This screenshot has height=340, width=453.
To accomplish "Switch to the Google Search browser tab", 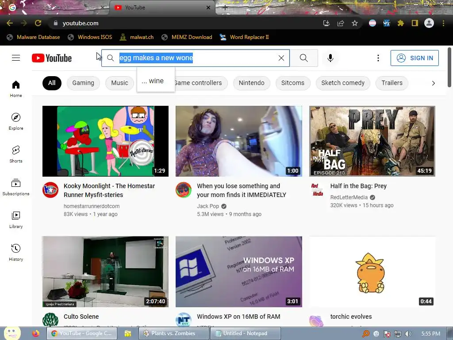I will click(56, 8).
